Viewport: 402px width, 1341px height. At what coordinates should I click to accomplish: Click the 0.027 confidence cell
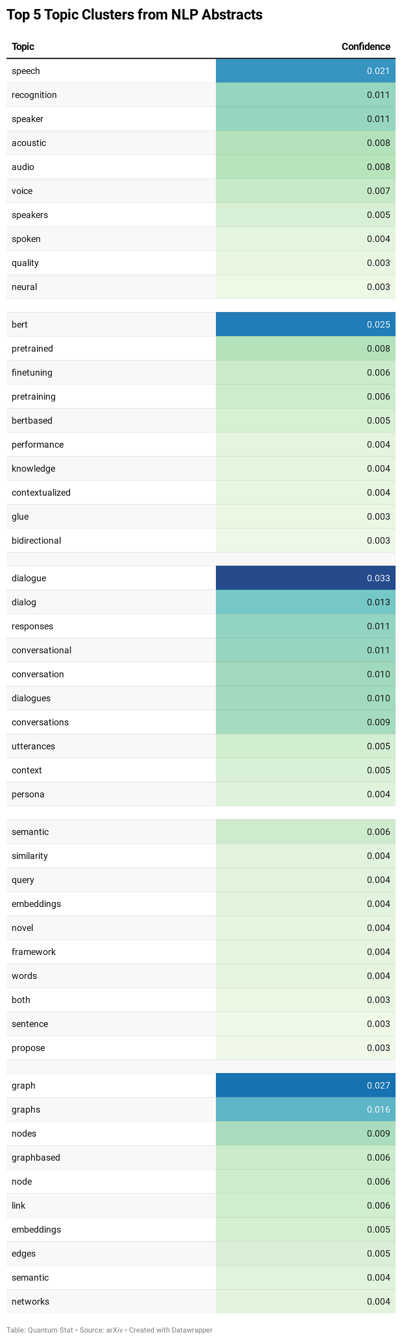click(378, 1085)
